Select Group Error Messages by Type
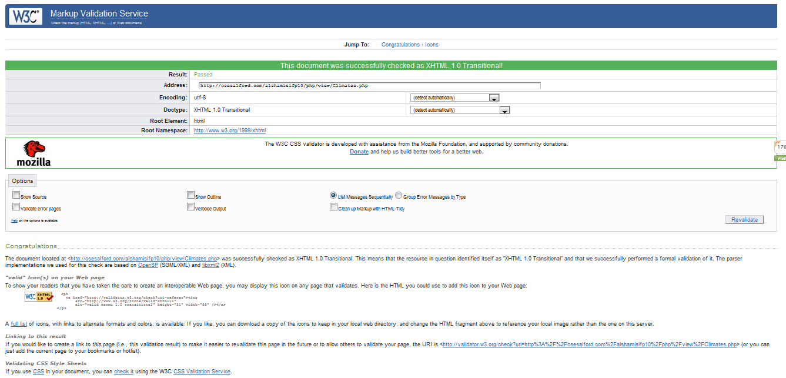Viewport: 786px width, 378px height. point(399,195)
